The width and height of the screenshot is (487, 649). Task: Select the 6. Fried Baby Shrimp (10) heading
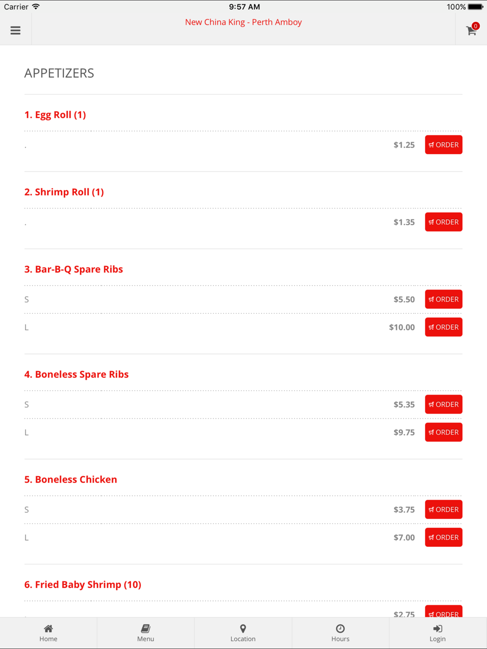click(x=83, y=585)
